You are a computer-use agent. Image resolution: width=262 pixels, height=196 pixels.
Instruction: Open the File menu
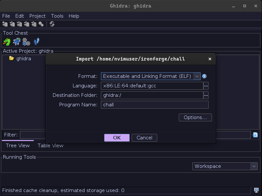pyautogui.click(x=6, y=16)
